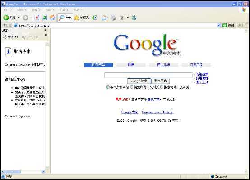This screenshot has height=180, width=250.
Task: Expand the address bar history dropdown
Action: (219, 25)
